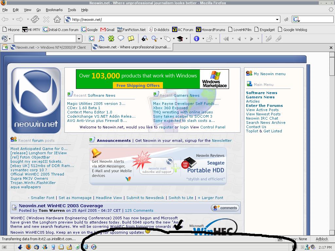
Task: Click the Home icon in the navigation toolbar
Action: click(x=57, y=19)
